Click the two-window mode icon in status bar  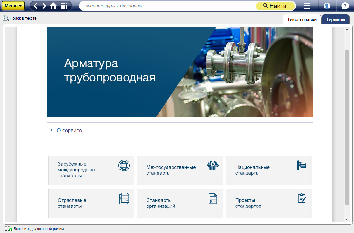click(9, 229)
